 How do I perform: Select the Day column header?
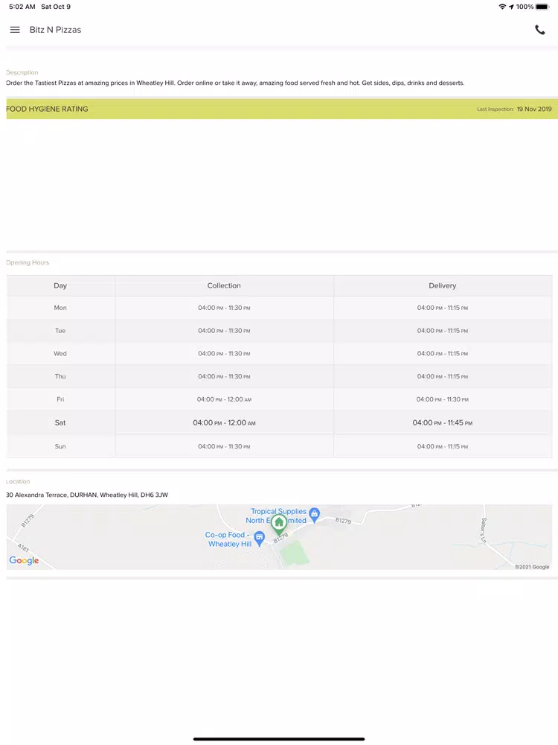pyautogui.click(x=60, y=285)
